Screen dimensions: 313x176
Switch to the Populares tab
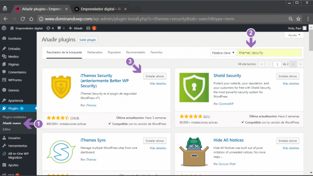(x=114, y=52)
